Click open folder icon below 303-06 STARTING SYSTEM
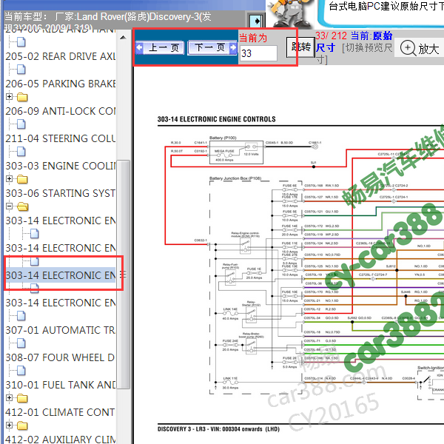Screen dimensions: 444x444 [x=23, y=206]
